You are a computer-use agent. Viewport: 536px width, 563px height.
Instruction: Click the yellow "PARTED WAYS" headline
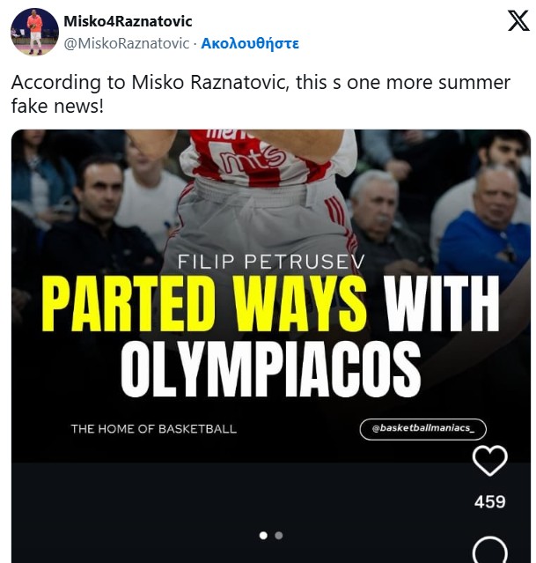(204, 303)
